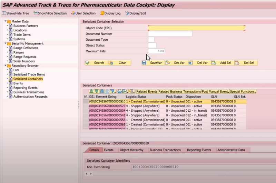Click the Repository Browser folder icon
This screenshot has width=276, height=183.
[9, 65]
